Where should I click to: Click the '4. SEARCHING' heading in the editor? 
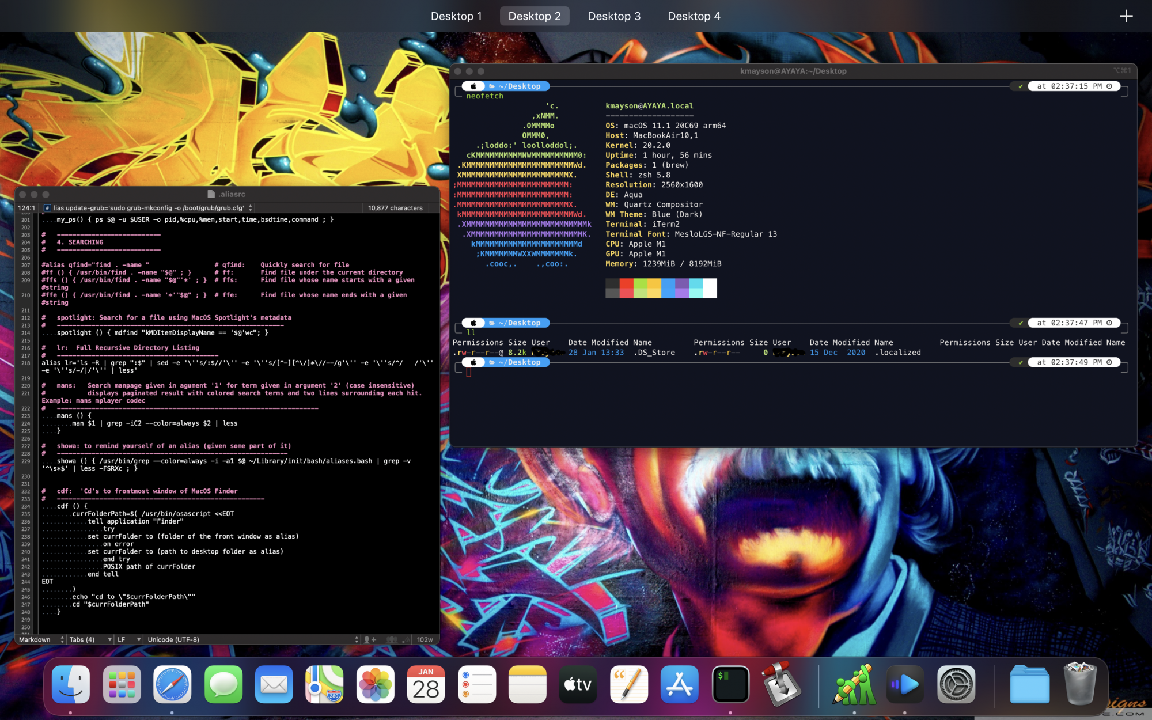coord(79,242)
